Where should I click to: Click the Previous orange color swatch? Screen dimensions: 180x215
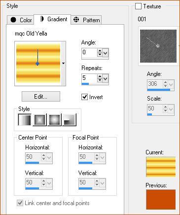pos(161,200)
